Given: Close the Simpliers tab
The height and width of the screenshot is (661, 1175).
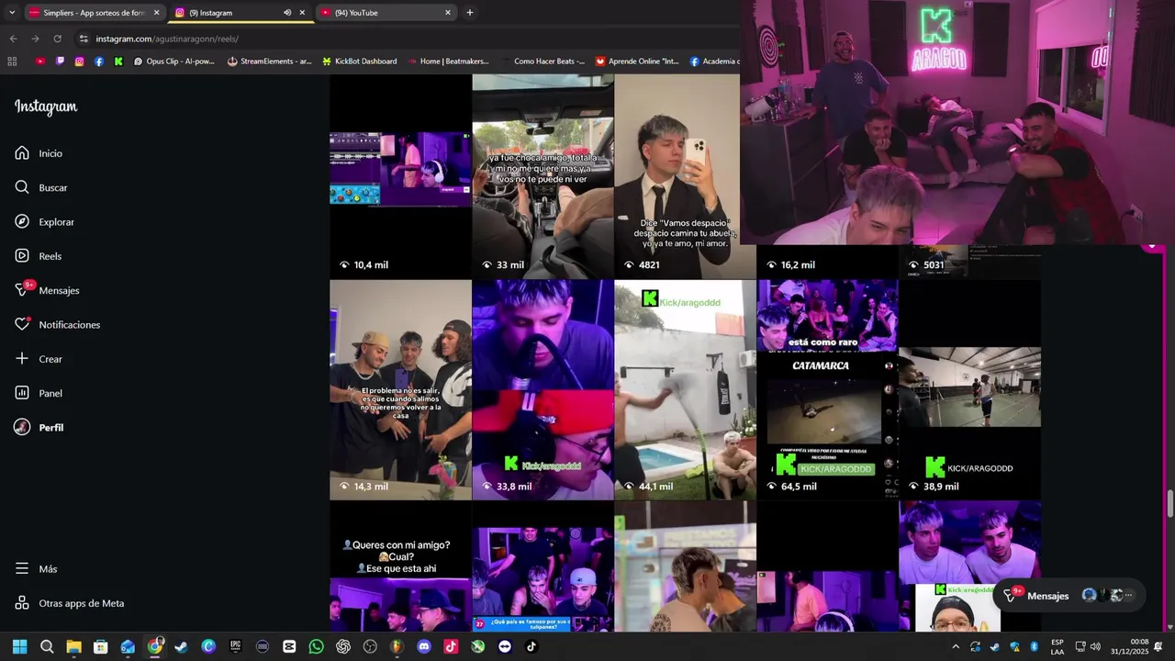Looking at the screenshot, I should pyautogui.click(x=156, y=13).
